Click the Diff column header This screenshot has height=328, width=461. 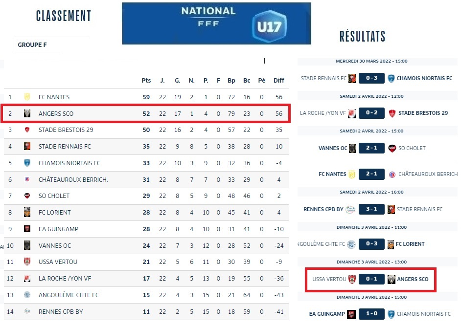[x=278, y=81]
